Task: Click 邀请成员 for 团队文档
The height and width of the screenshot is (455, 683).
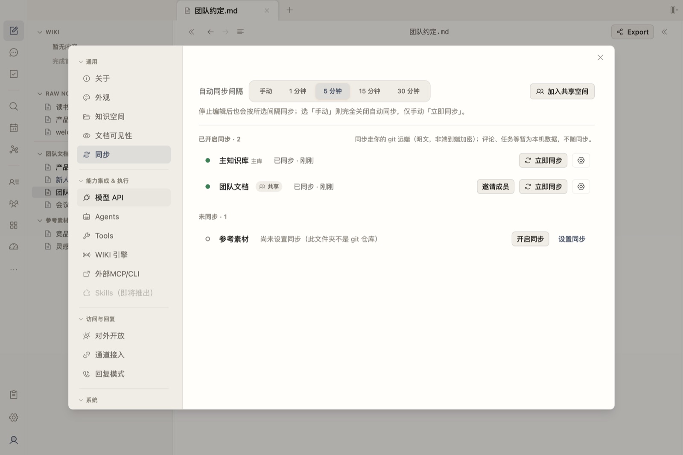Action: [496, 187]
